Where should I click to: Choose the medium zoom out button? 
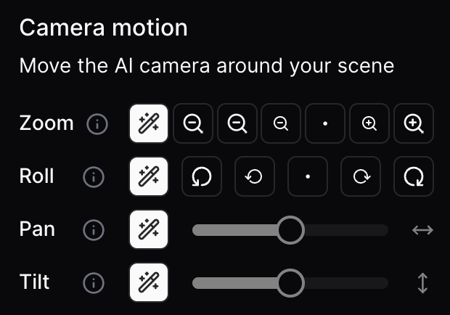click(237, 123)
